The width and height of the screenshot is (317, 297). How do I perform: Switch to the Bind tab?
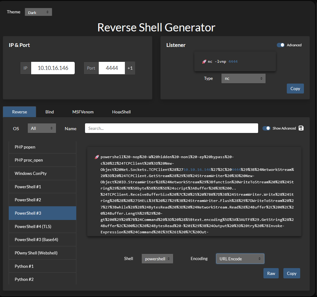pyautogui.click(x=50, y=112)
